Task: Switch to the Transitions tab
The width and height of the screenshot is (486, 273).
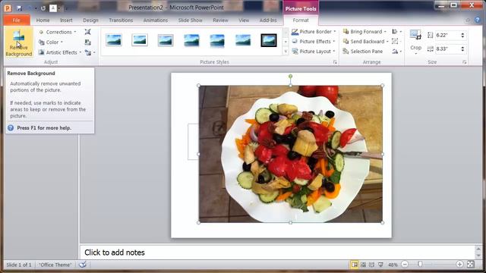Action: pyautogui.click(x=121, y=20)
